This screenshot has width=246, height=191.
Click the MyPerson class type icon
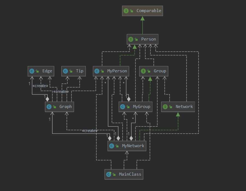[x=97, y=71]
